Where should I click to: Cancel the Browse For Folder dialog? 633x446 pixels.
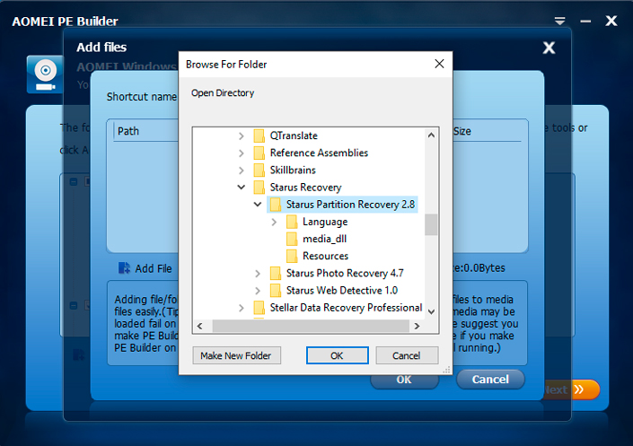click(407, 355)
